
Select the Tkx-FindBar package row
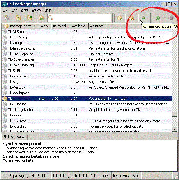click(87, 104)
